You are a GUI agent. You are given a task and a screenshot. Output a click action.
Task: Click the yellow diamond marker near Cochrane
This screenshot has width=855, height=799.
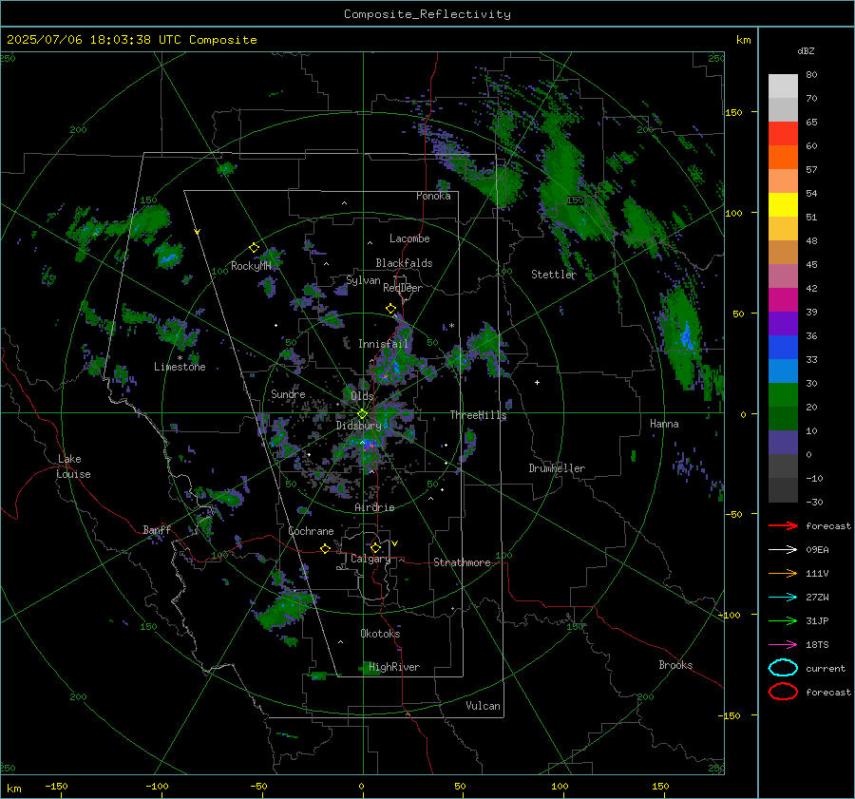pyautogui.click(x=325, y=548)
